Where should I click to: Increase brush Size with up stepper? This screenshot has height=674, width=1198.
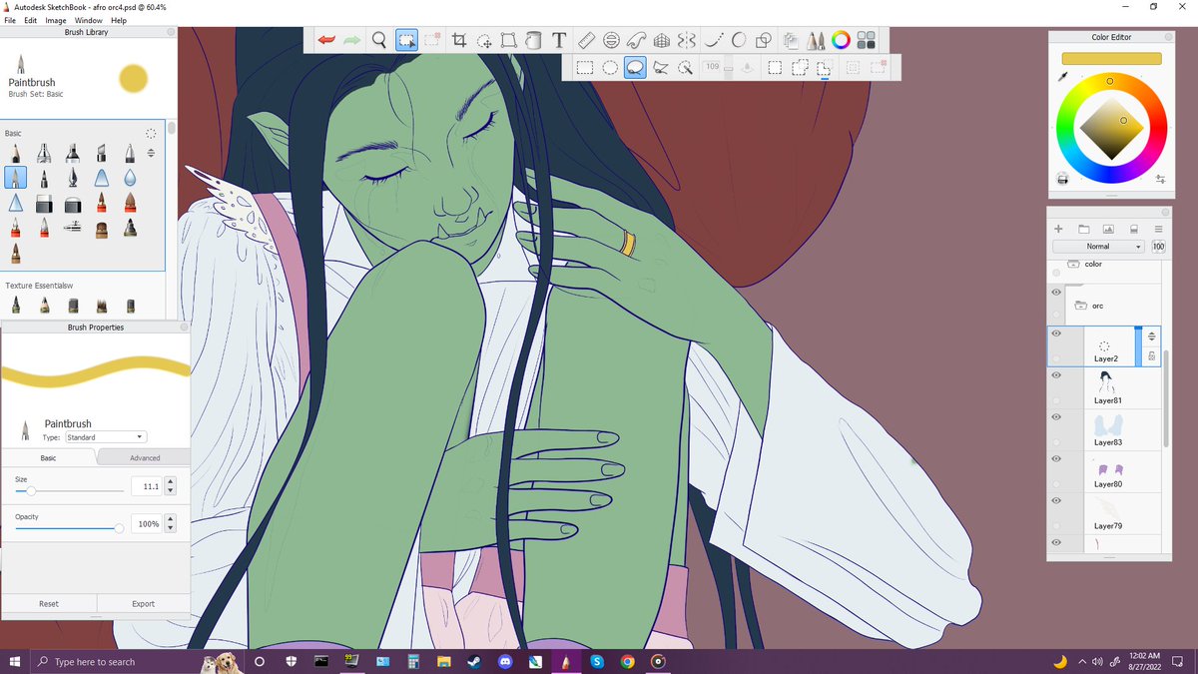(x=170, y=482)
